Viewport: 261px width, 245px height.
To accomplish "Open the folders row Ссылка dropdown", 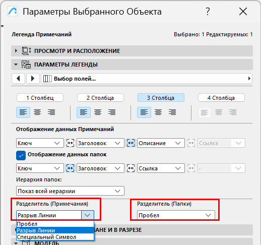I will click(161, 168).
